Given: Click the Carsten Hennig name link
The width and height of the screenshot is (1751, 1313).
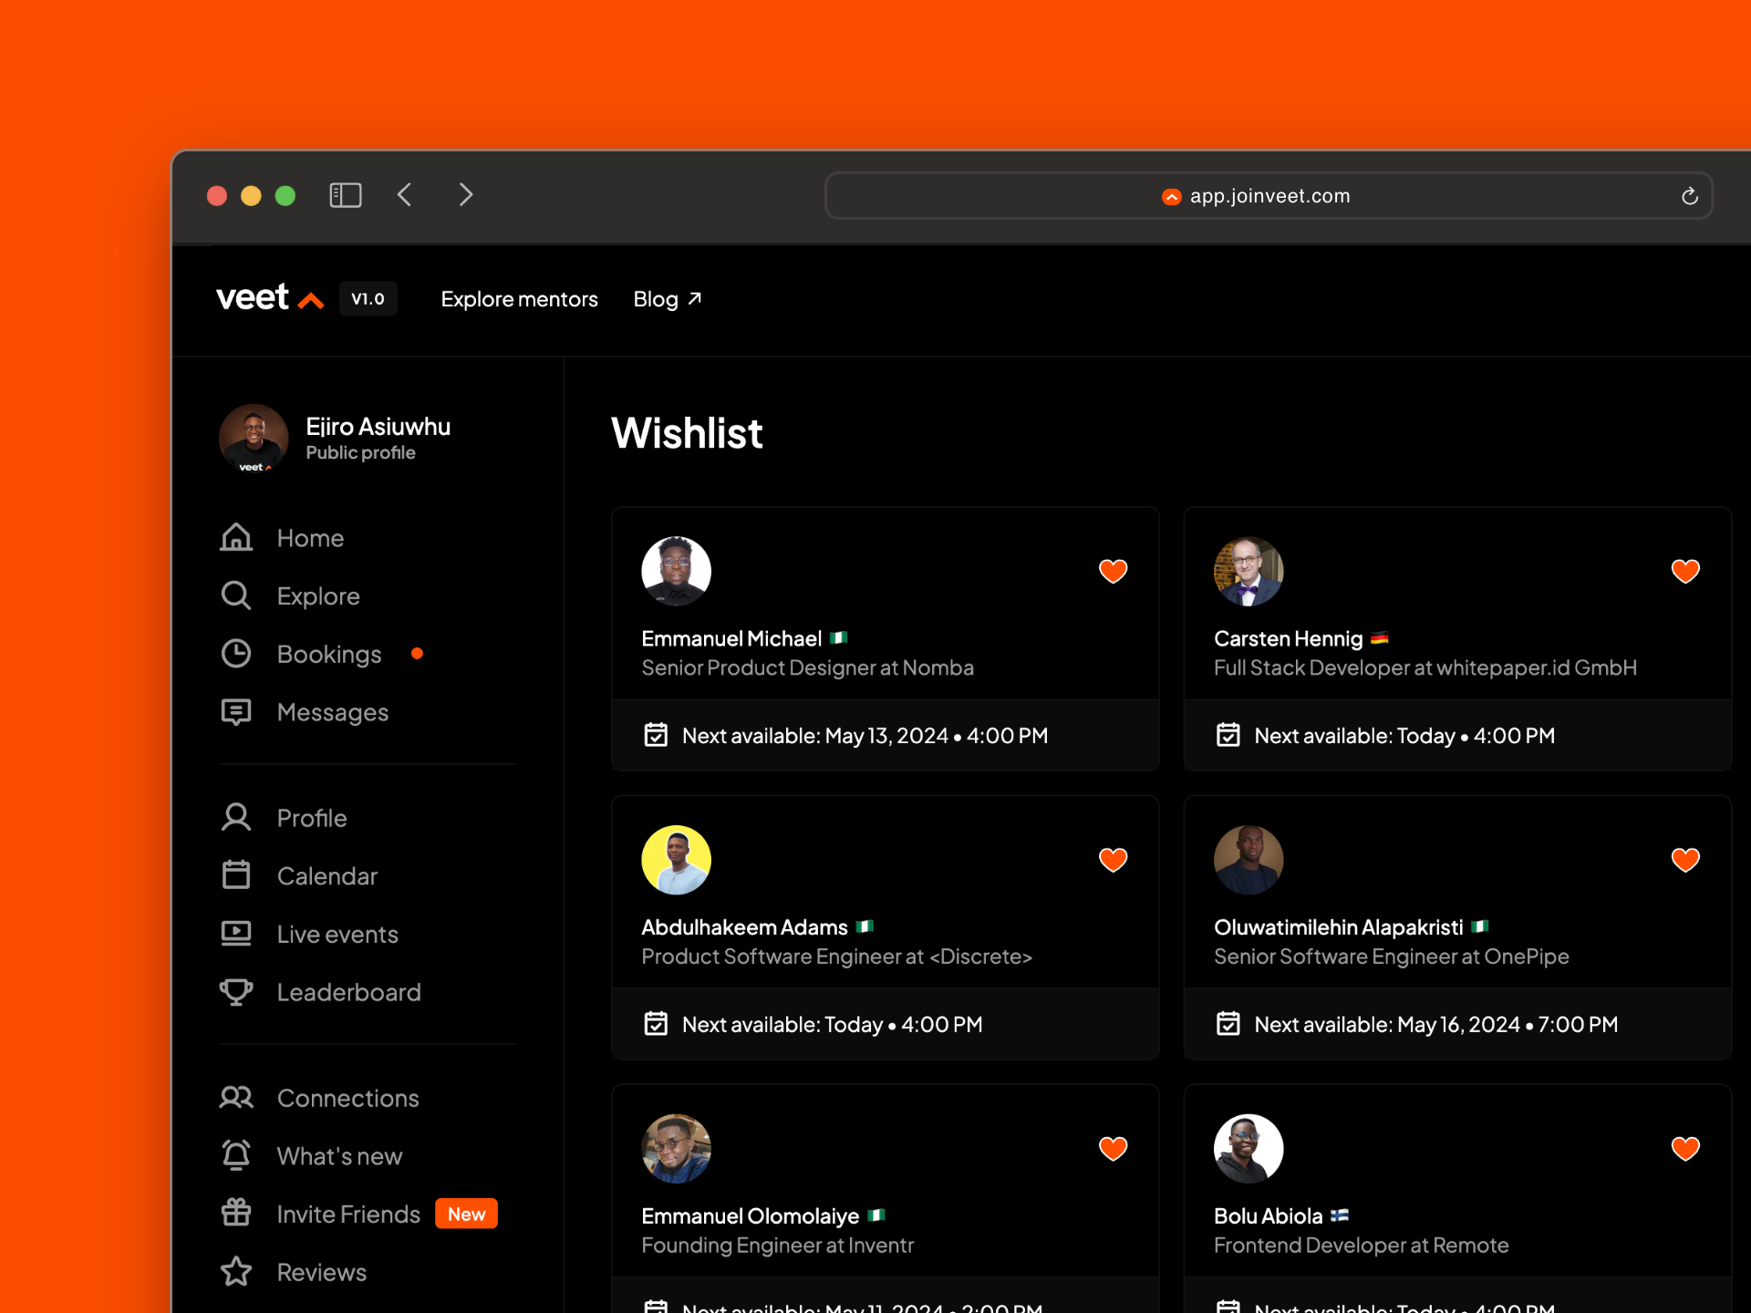Looking at the screenshot, I should (1288, 638).
